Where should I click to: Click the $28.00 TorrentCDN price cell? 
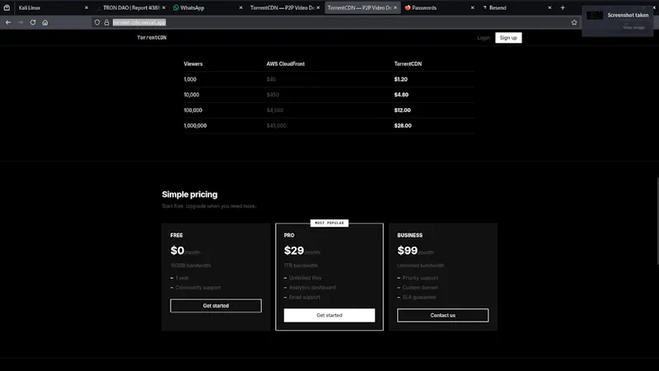tap(403, 126)
